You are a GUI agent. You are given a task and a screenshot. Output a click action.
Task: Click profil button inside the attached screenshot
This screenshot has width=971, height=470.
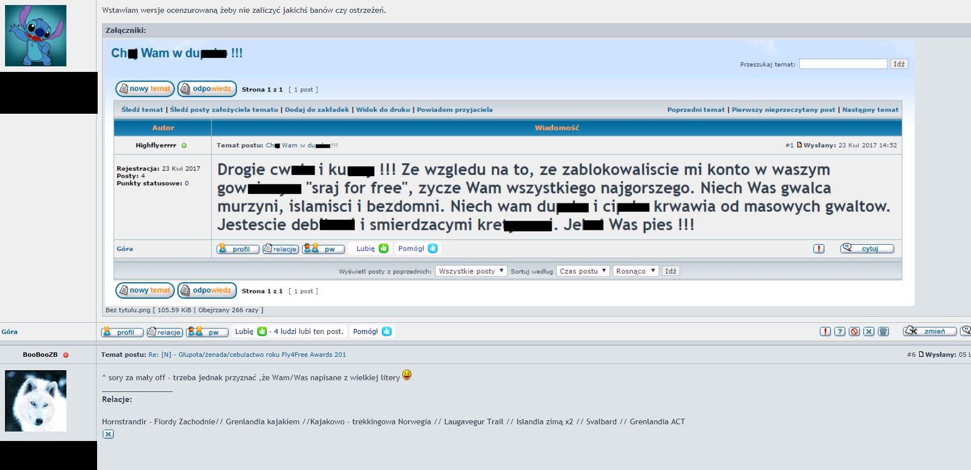238,249
